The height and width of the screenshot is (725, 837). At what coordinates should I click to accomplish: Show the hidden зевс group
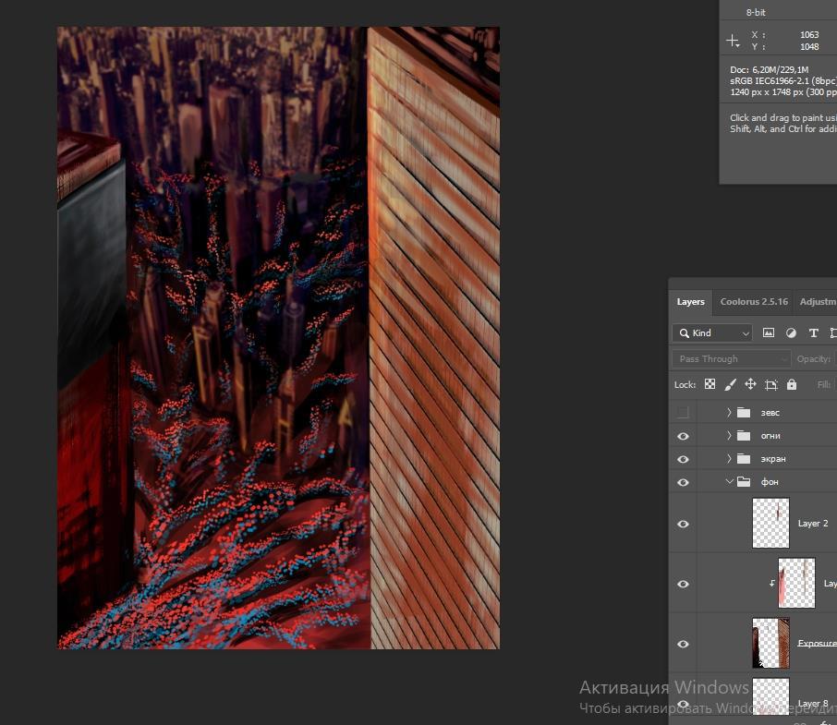683,413
